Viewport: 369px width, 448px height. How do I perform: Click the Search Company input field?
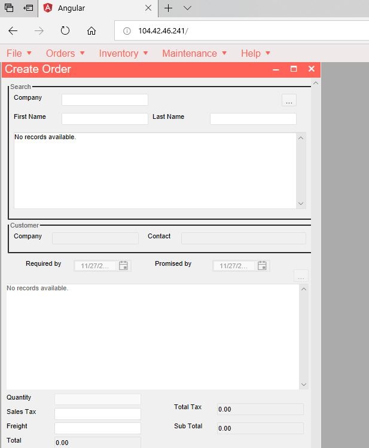(105, 100)
